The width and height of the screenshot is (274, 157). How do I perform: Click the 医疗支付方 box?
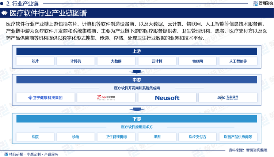197,137
